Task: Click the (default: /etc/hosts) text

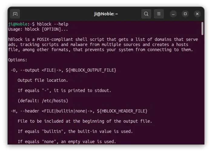Action: click(43, 101)
